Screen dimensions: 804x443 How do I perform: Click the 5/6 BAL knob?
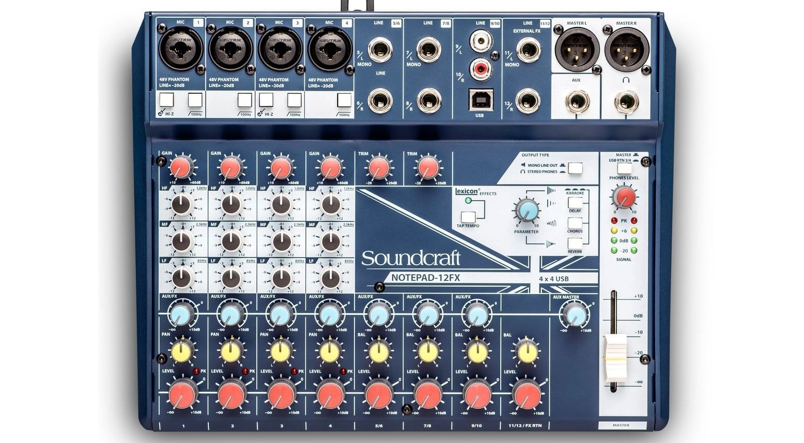coord(378,353)
